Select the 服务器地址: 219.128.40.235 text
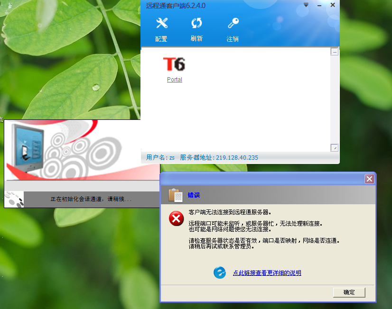 click(219, 157)
